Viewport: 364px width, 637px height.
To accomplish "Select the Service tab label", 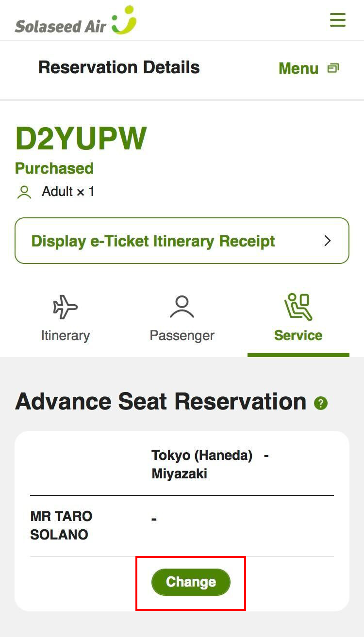I will pos(298,335).
